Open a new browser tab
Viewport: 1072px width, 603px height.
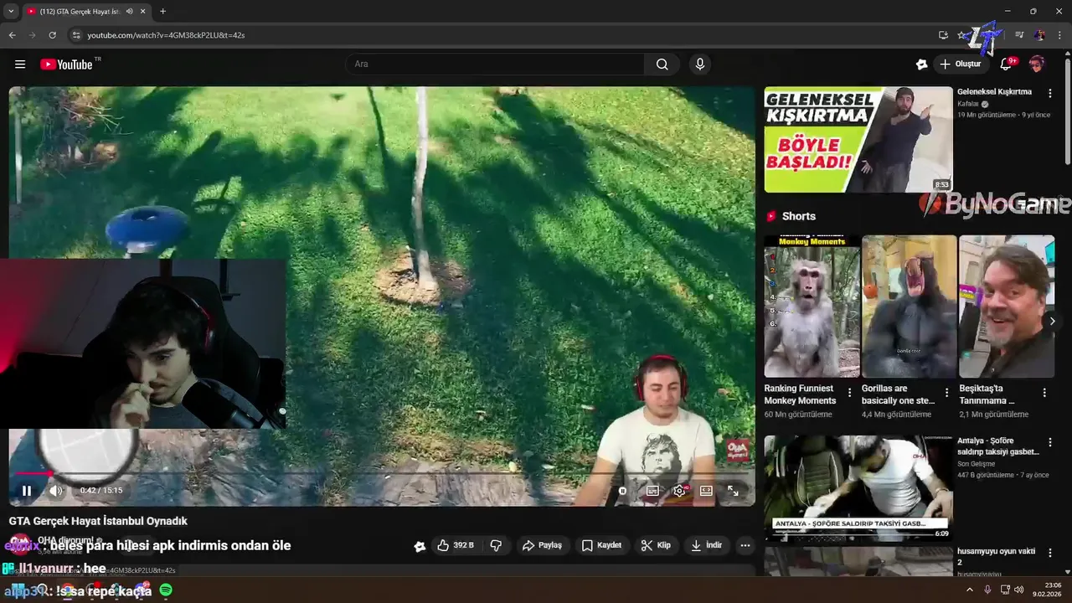coord(162,12)
